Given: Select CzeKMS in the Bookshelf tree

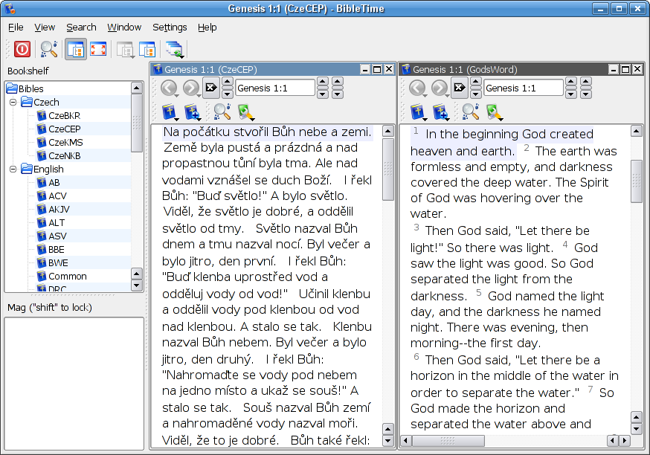Looking at the screenshot, I should tap(59, 143).
